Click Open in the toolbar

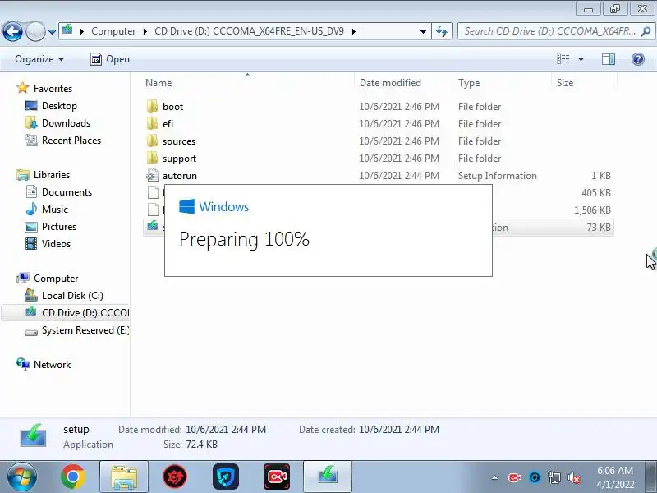(x=110, y=59)
